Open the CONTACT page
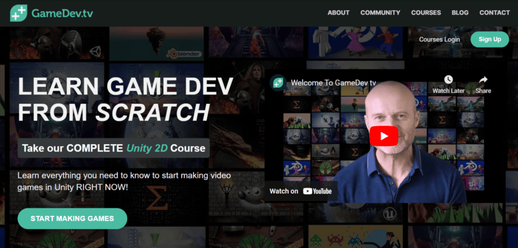This screenshot has width=518, height=248. [495, 13]
